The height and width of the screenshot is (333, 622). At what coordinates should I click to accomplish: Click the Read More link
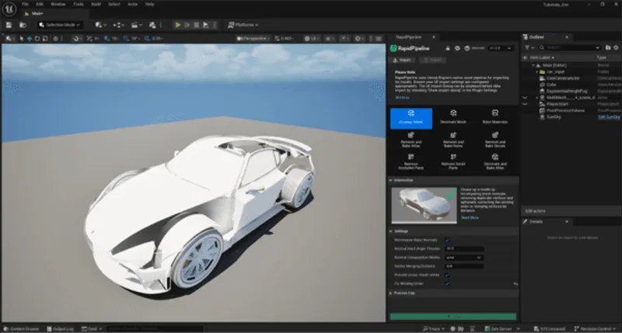pos(470,218)
